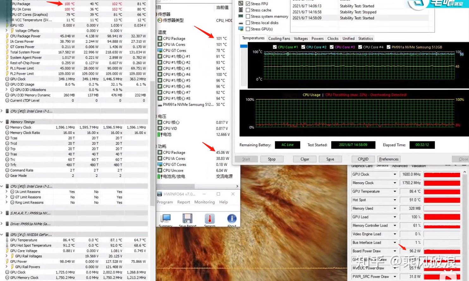This screenshot has height=281, width=469.
Task: Click the icon beside Current cTDP Level
Action: (7, 100)
